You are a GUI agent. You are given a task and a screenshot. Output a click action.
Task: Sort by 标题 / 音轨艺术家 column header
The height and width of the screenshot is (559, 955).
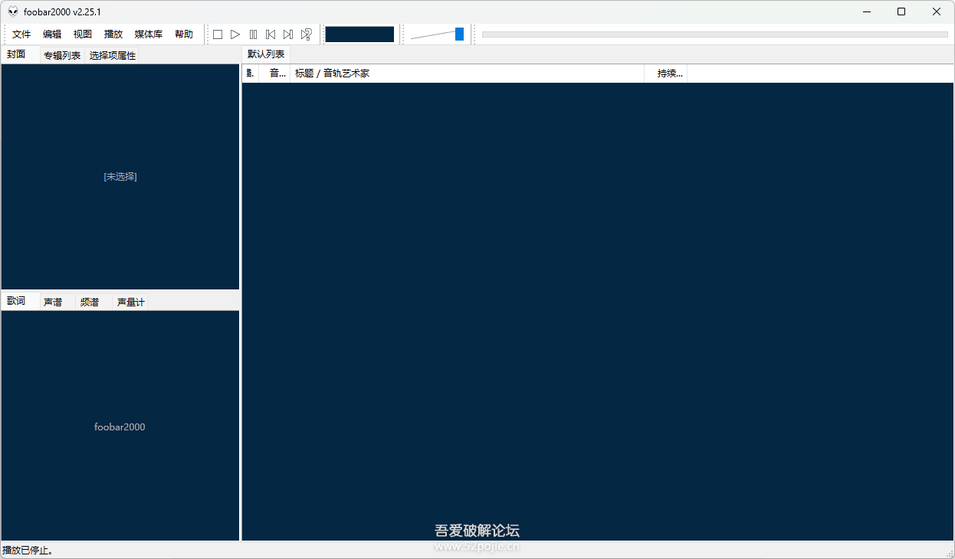[x=468, y=74]
